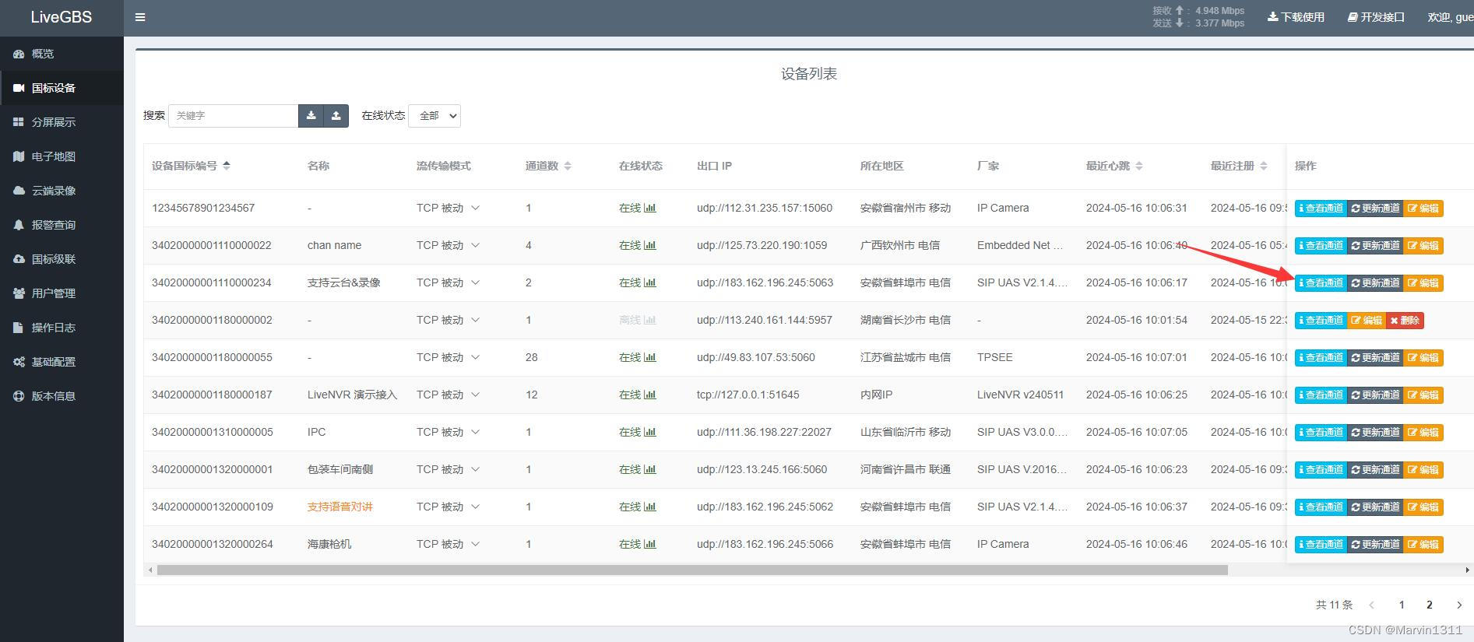The width and height of the screenshot is (1474, 642).
Task: Click 更新通道 for chan name device
Action: point(1375,246)
